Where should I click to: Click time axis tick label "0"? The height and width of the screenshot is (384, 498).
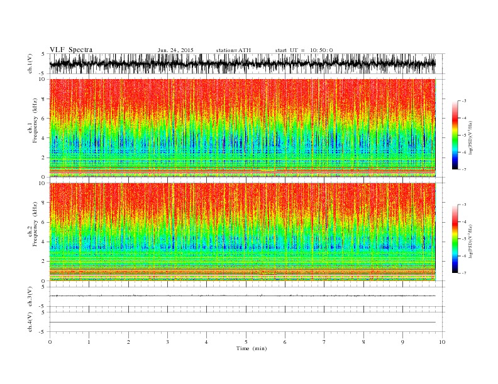(x=50, y=342)
